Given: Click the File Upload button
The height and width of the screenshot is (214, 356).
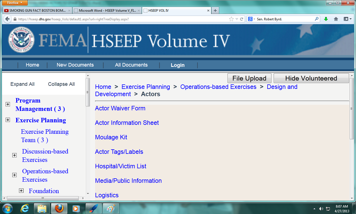Looking at the screenshot, I should tap(249, 78).
